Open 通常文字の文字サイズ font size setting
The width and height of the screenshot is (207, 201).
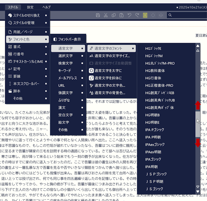(x=109, y=56)
